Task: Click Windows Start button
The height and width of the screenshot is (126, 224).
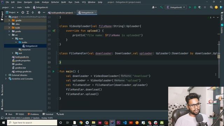Action: pyautogui.click(x=3, y=123)
